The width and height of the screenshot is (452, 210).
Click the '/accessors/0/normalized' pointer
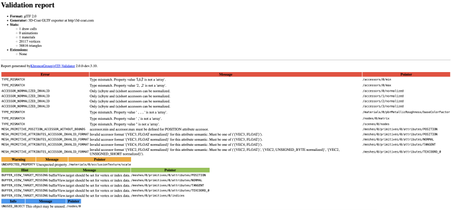click(383, 91)
